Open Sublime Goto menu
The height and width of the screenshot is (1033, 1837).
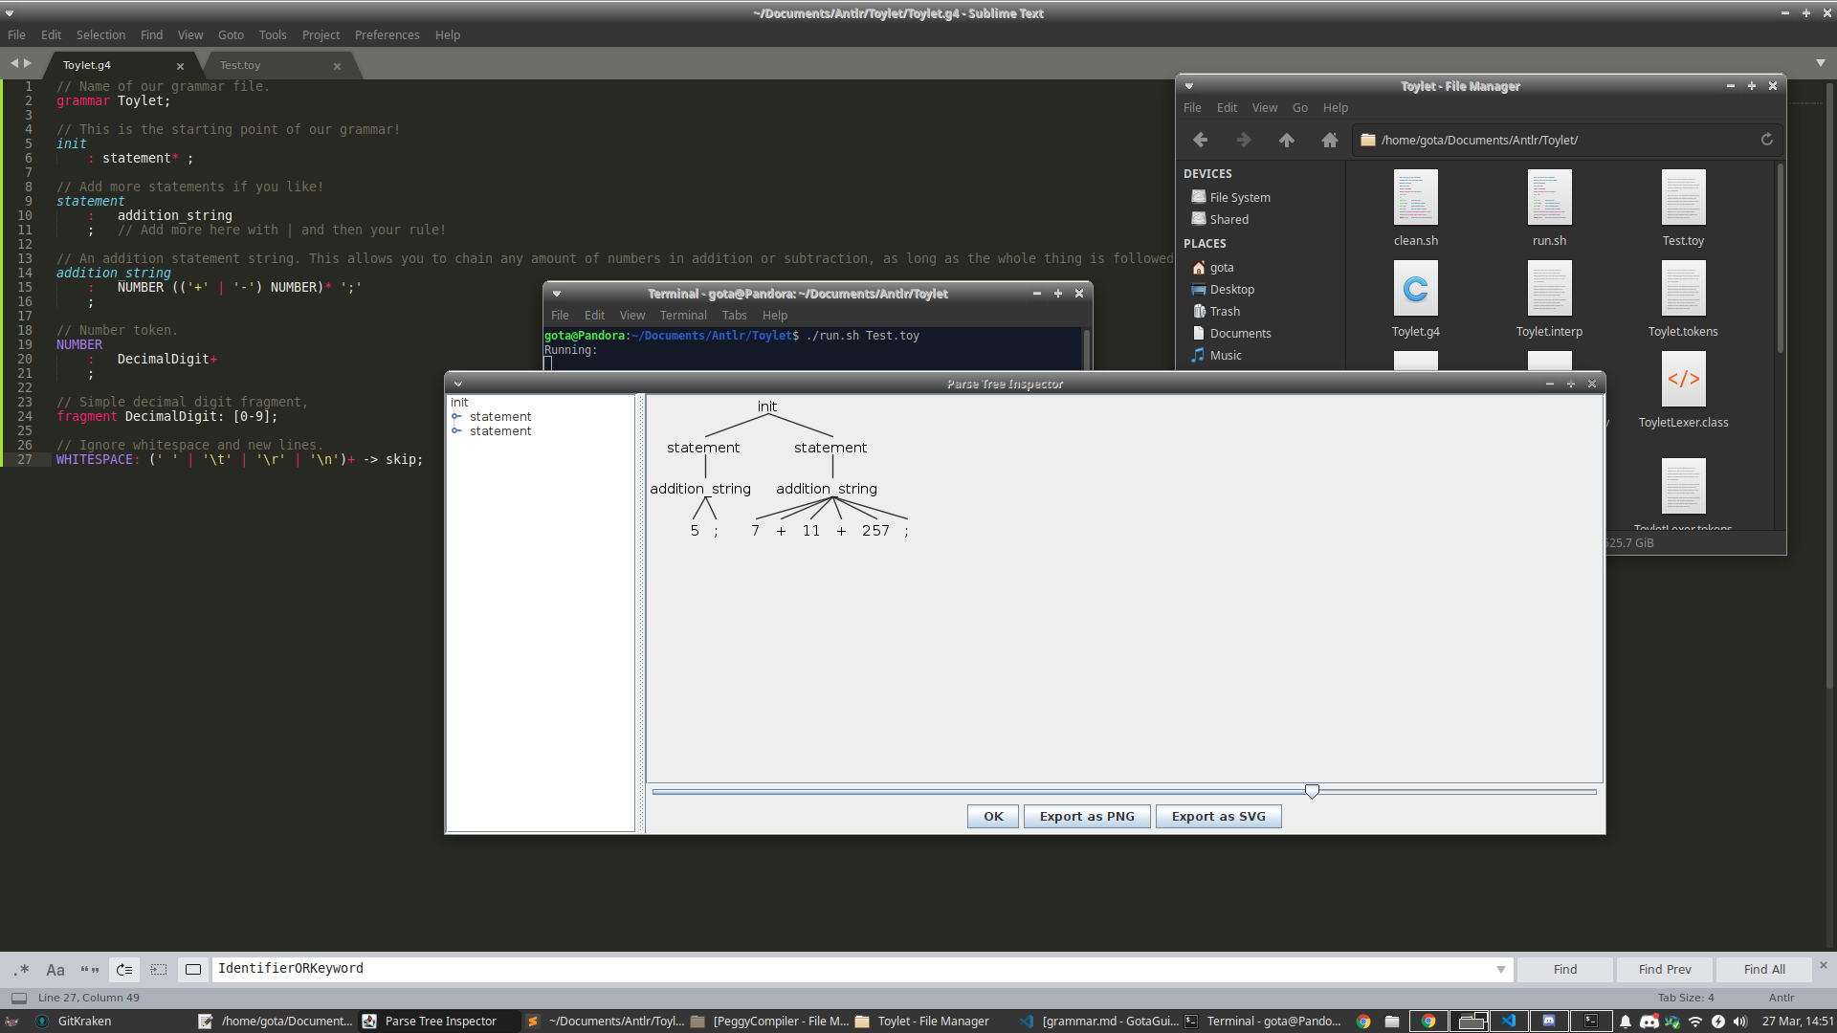(x=231, y=34)
